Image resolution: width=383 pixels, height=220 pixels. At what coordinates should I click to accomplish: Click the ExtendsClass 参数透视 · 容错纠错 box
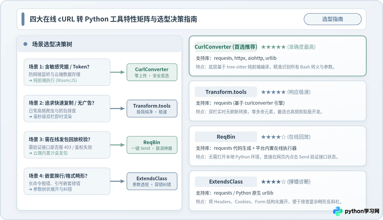(152, 181)
